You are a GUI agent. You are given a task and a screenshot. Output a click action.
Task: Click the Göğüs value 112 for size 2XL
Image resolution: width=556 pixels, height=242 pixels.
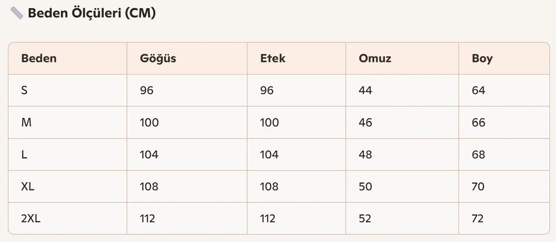[147, 218]
